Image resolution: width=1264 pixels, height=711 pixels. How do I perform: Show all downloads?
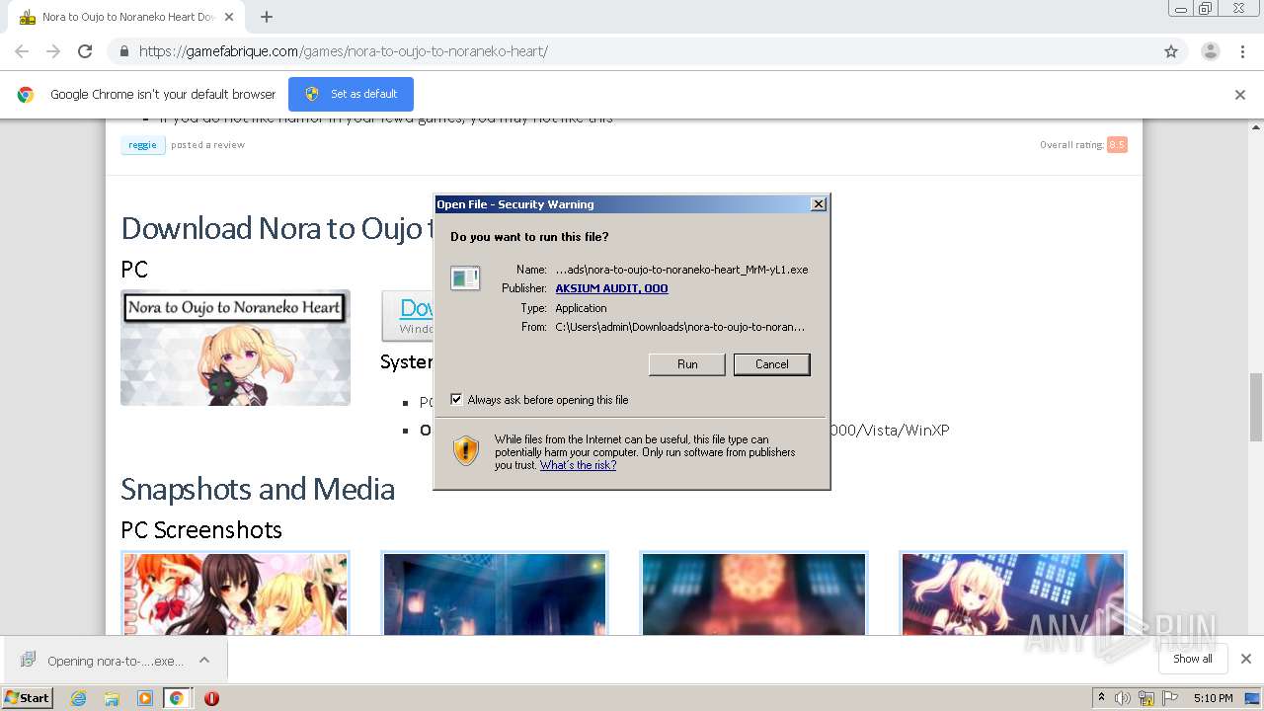pos(1193,659)
